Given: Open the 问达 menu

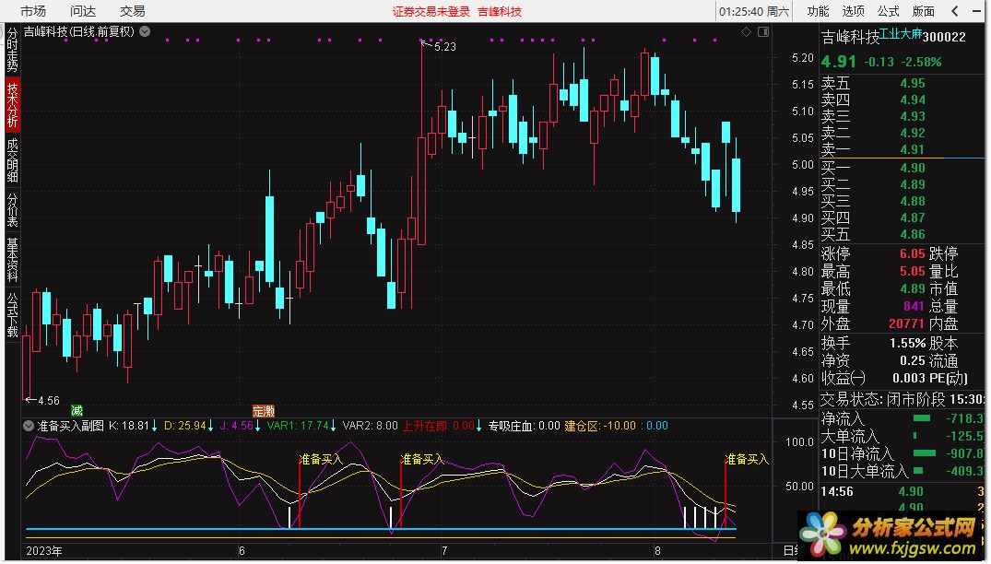Looking at the screenshot, I should [83, 11].
